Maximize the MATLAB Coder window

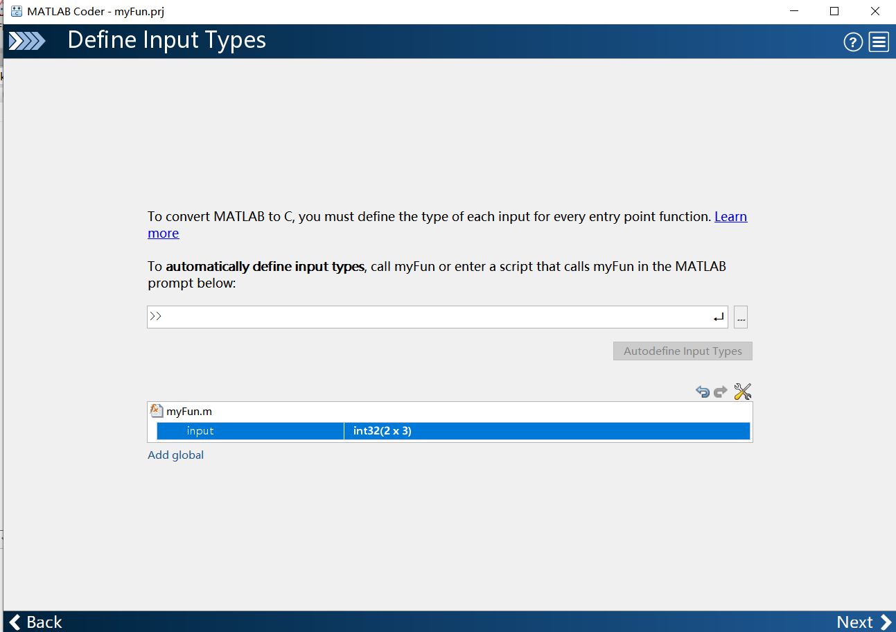pyautogui.click(x=834, y=11)
